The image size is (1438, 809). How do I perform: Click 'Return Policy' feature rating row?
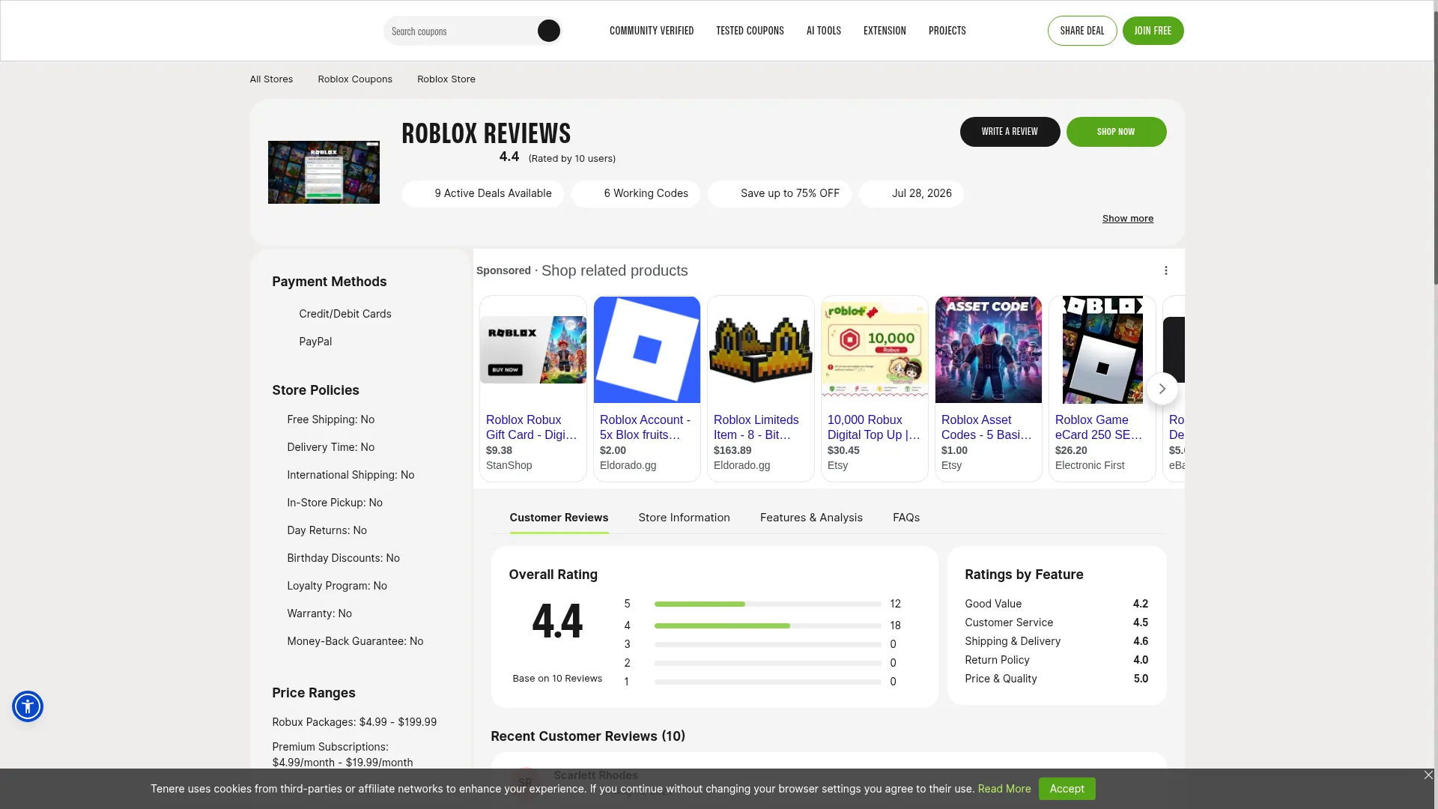pyautogui.click(x=1056, y=660)
